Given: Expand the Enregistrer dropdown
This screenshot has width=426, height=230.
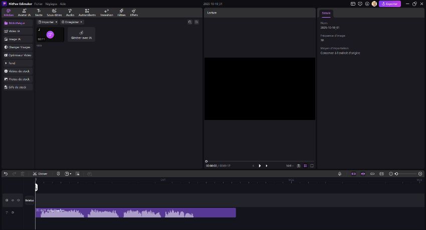Looking at the screenshot, I should click(x=72, y=22).
